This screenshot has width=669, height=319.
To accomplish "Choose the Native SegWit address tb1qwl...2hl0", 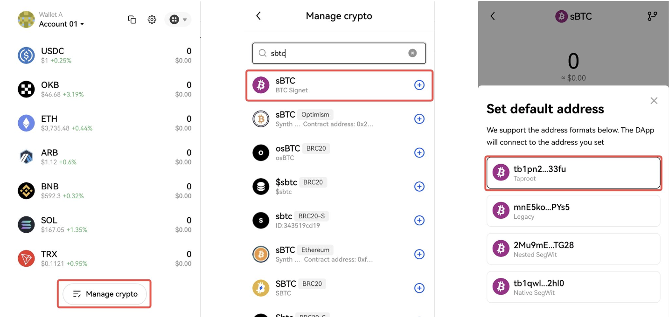I will point(573,287).
